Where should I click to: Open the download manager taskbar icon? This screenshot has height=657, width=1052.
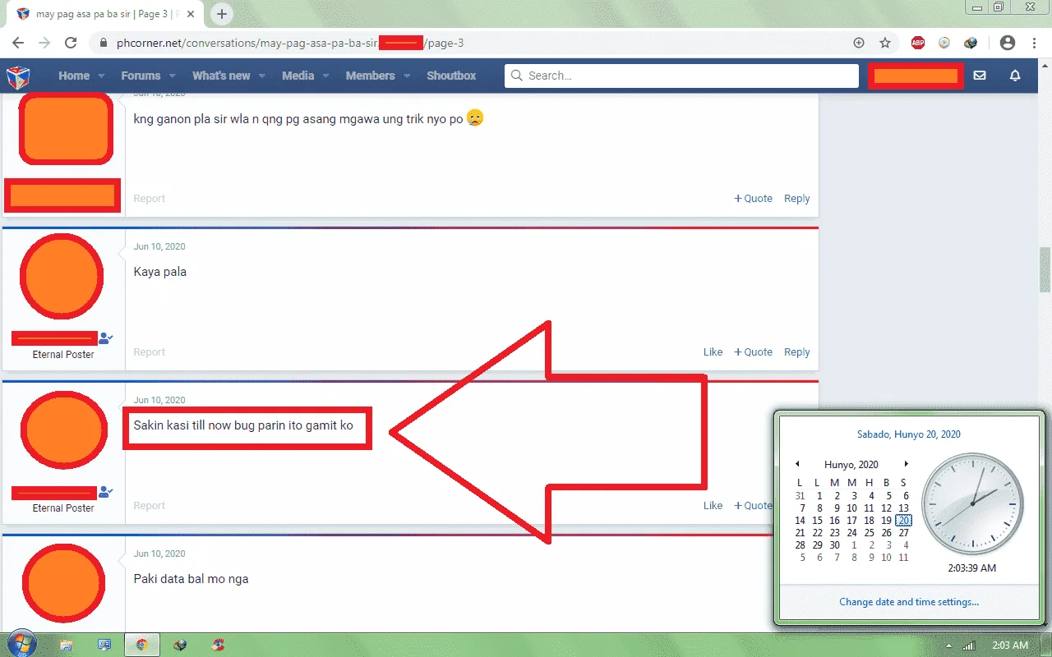[x=180, y=645]
